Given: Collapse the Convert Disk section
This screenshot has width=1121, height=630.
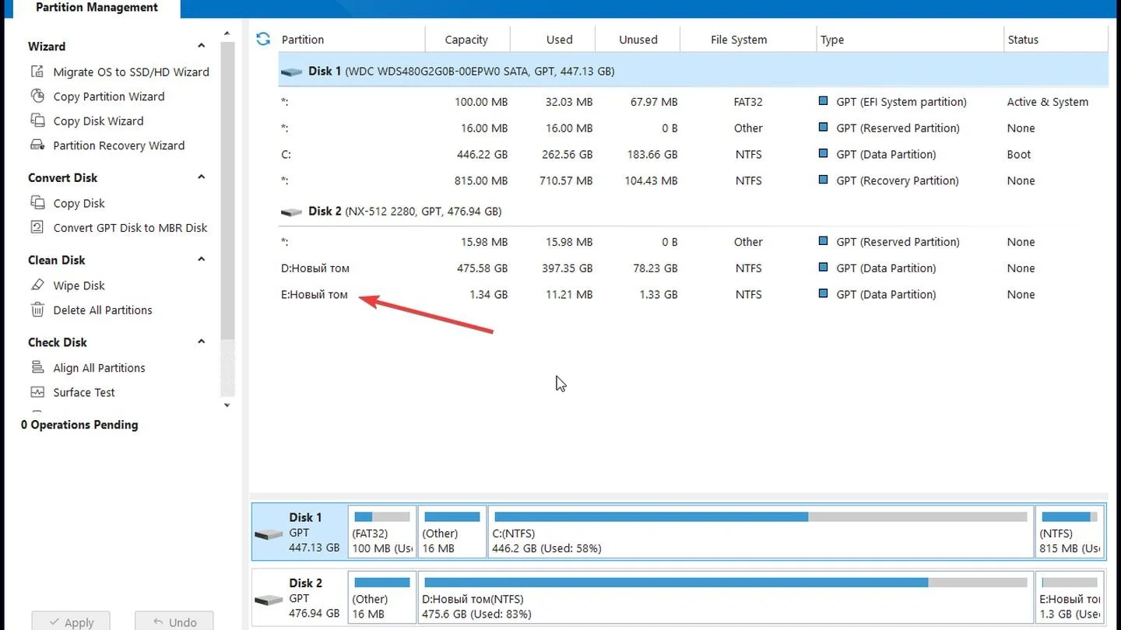Looking at the screenshot, I should pyautogui.click(x=202, y=177).
